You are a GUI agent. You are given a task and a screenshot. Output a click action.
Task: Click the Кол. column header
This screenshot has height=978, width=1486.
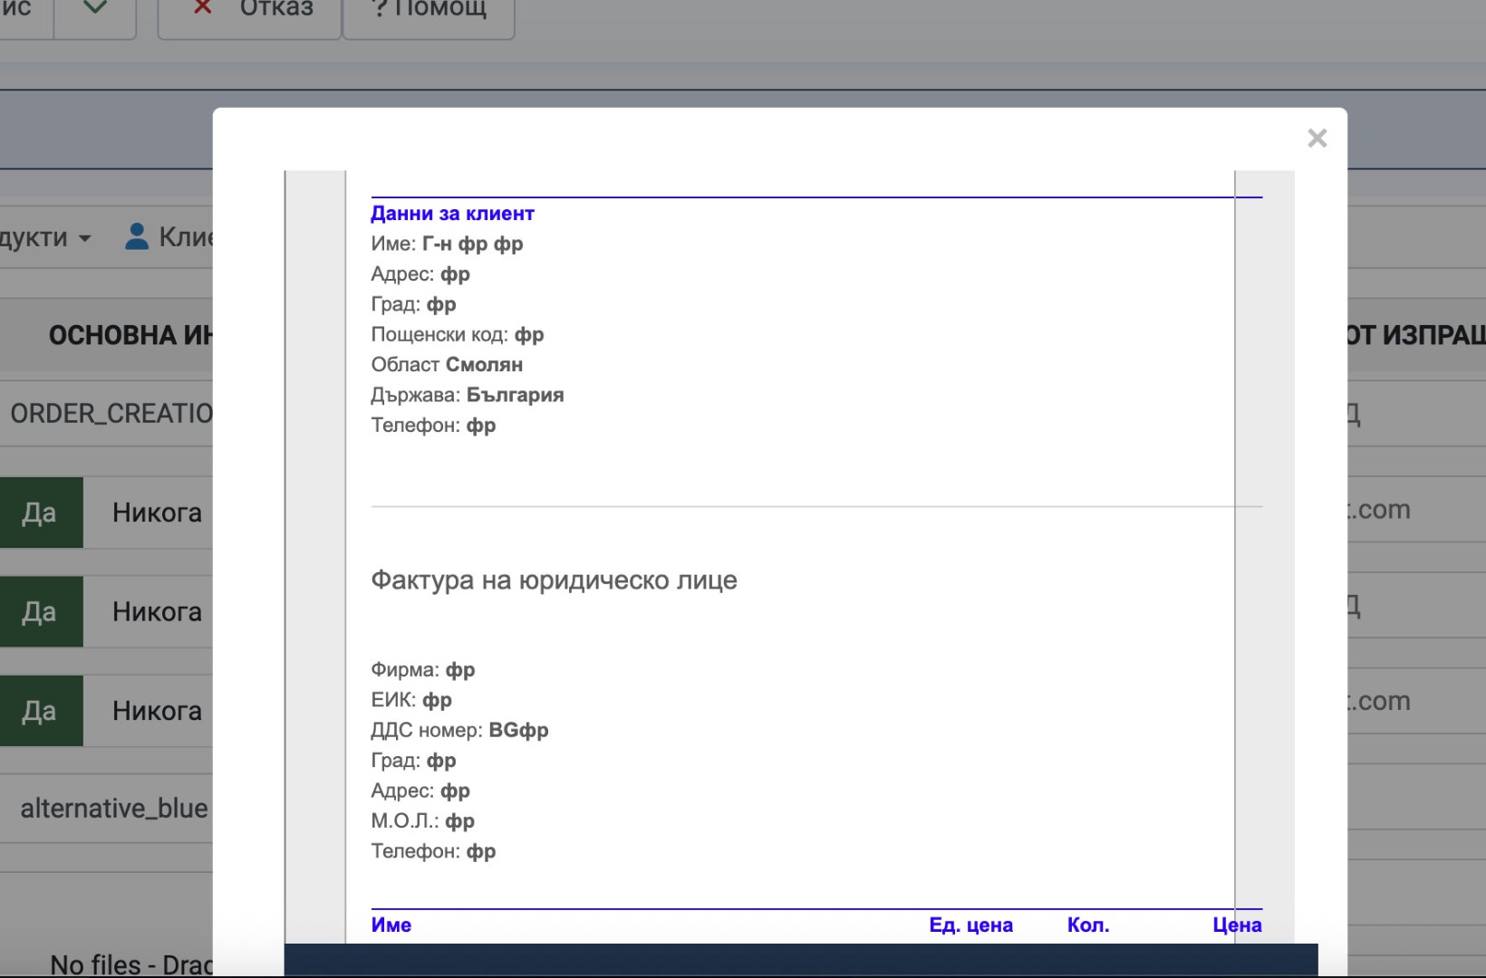point(1088,925)
